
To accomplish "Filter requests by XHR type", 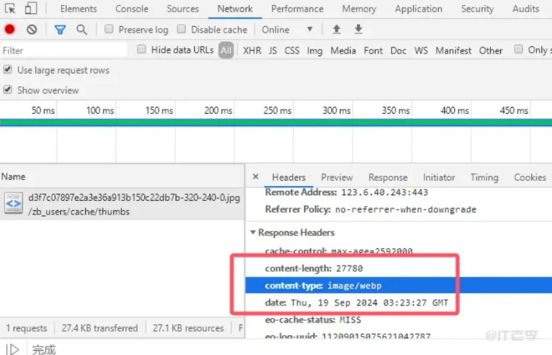I will pyautogui.click(x=252, y=50).
